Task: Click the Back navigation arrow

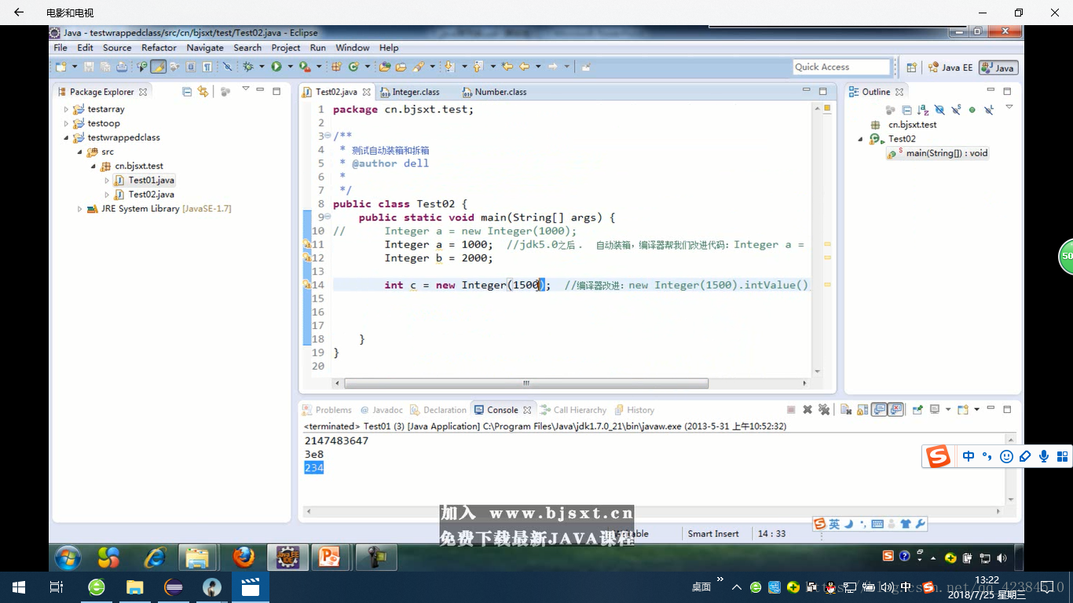Action: coord(524,67)
